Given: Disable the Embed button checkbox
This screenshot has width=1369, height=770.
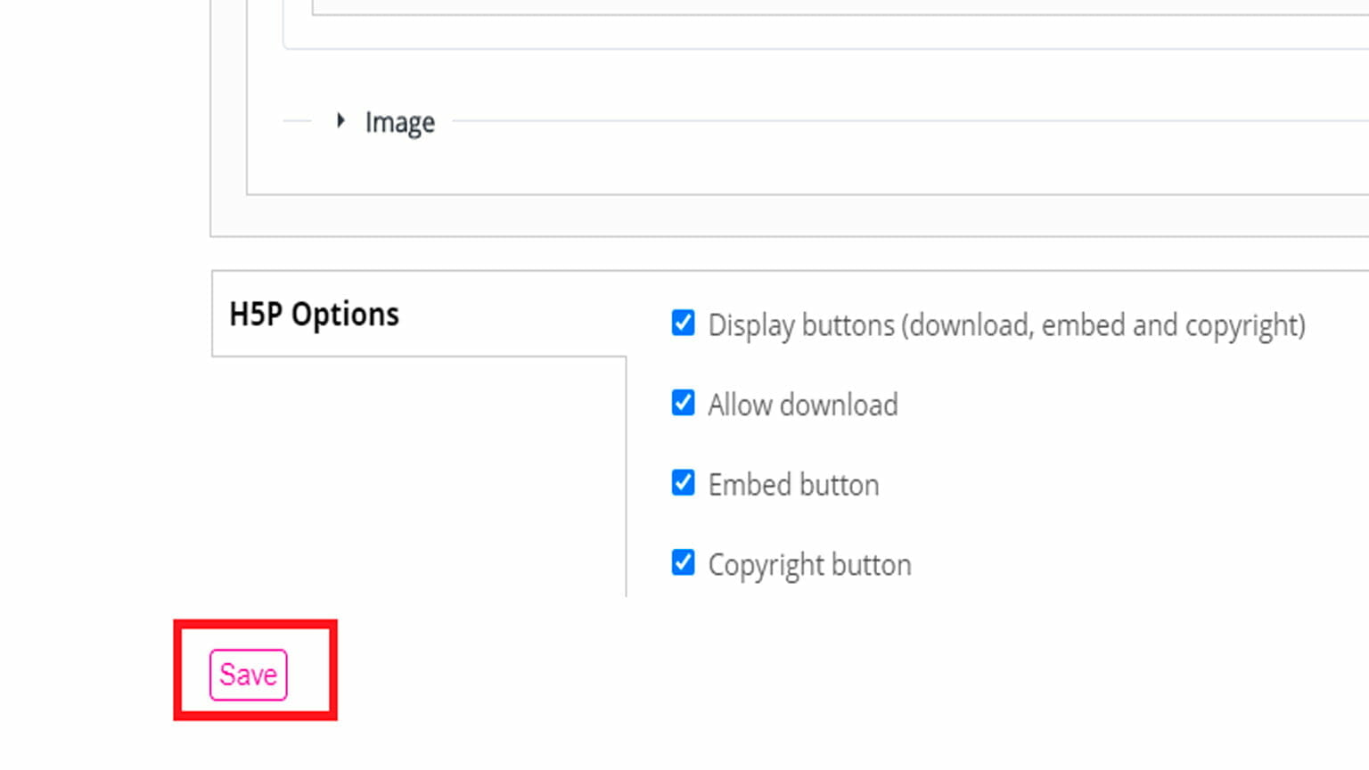Looking at the screenshot, I should tap(684, 482).
